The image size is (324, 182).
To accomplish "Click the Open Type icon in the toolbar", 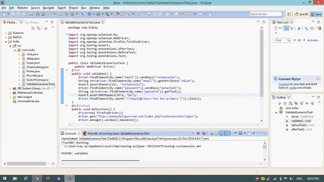I will pyautogui.click(x=117, y=14).
